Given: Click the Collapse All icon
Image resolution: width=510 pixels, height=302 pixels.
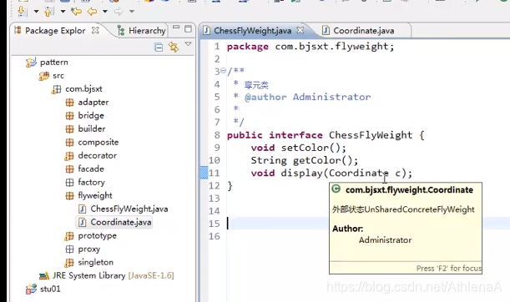Looking at the screenshot, I should [159, 48].
